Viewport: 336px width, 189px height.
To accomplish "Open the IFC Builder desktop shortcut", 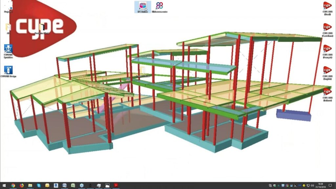I will [x=143, y=6].
